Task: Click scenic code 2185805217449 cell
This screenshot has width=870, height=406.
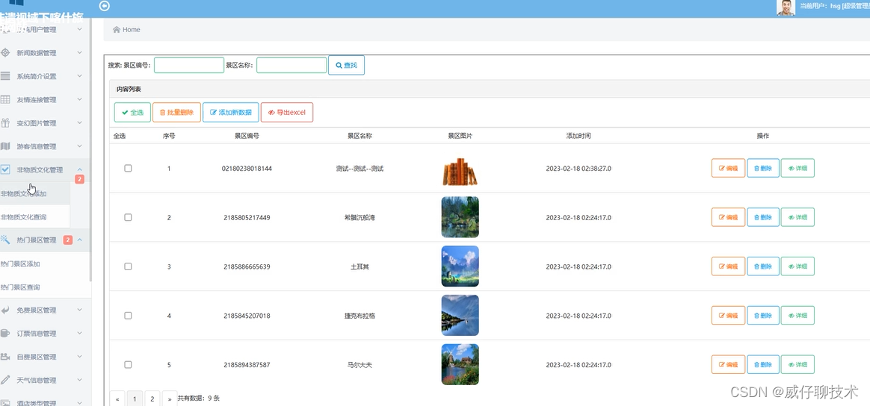Action: [247, 218]
